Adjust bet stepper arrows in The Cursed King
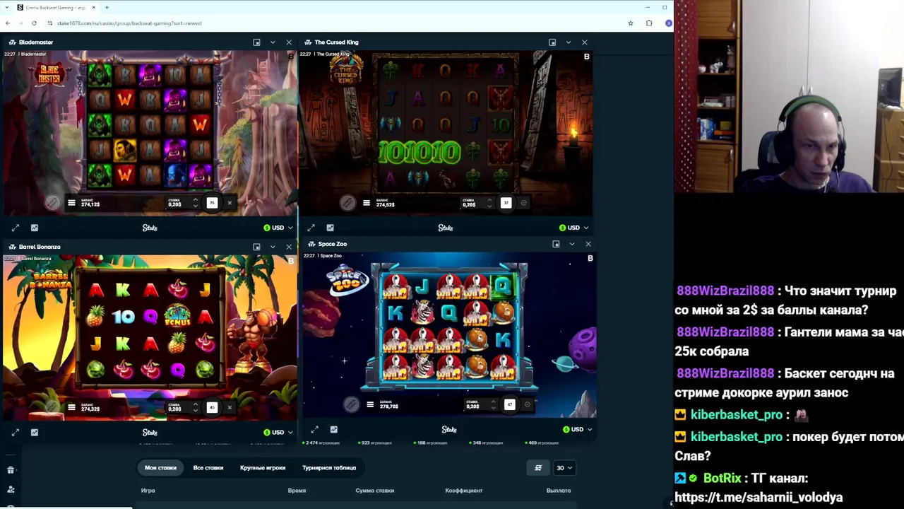This screenshot has width=904, height=509. 489,203
